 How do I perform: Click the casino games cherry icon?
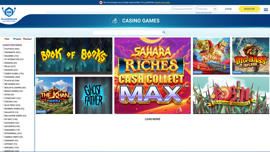pyautogui.click(x=115, y=21)
